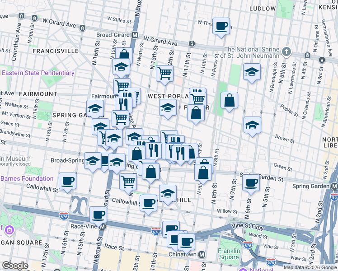Click the N Randolph St label
338x271 pixels.
point(273,77)
